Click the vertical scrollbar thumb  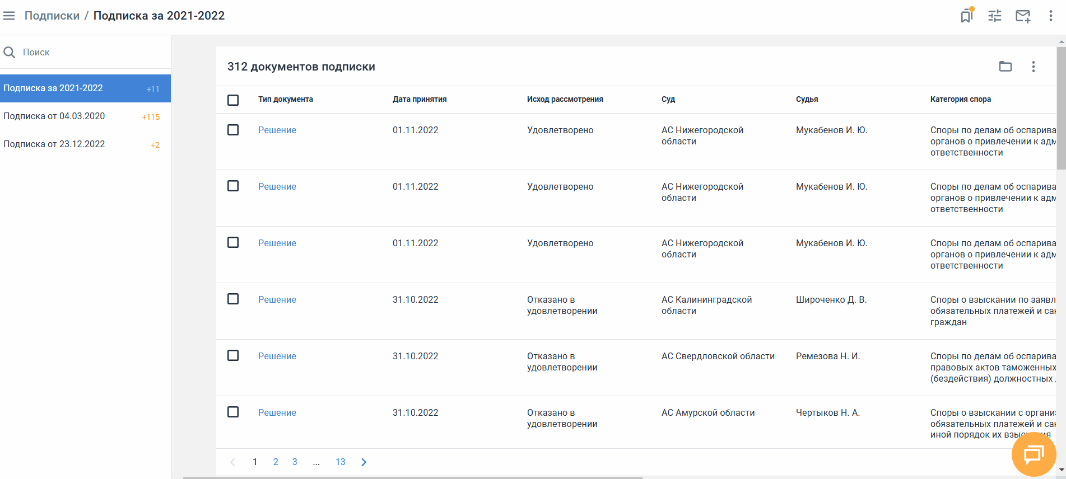click(1061, 108)
